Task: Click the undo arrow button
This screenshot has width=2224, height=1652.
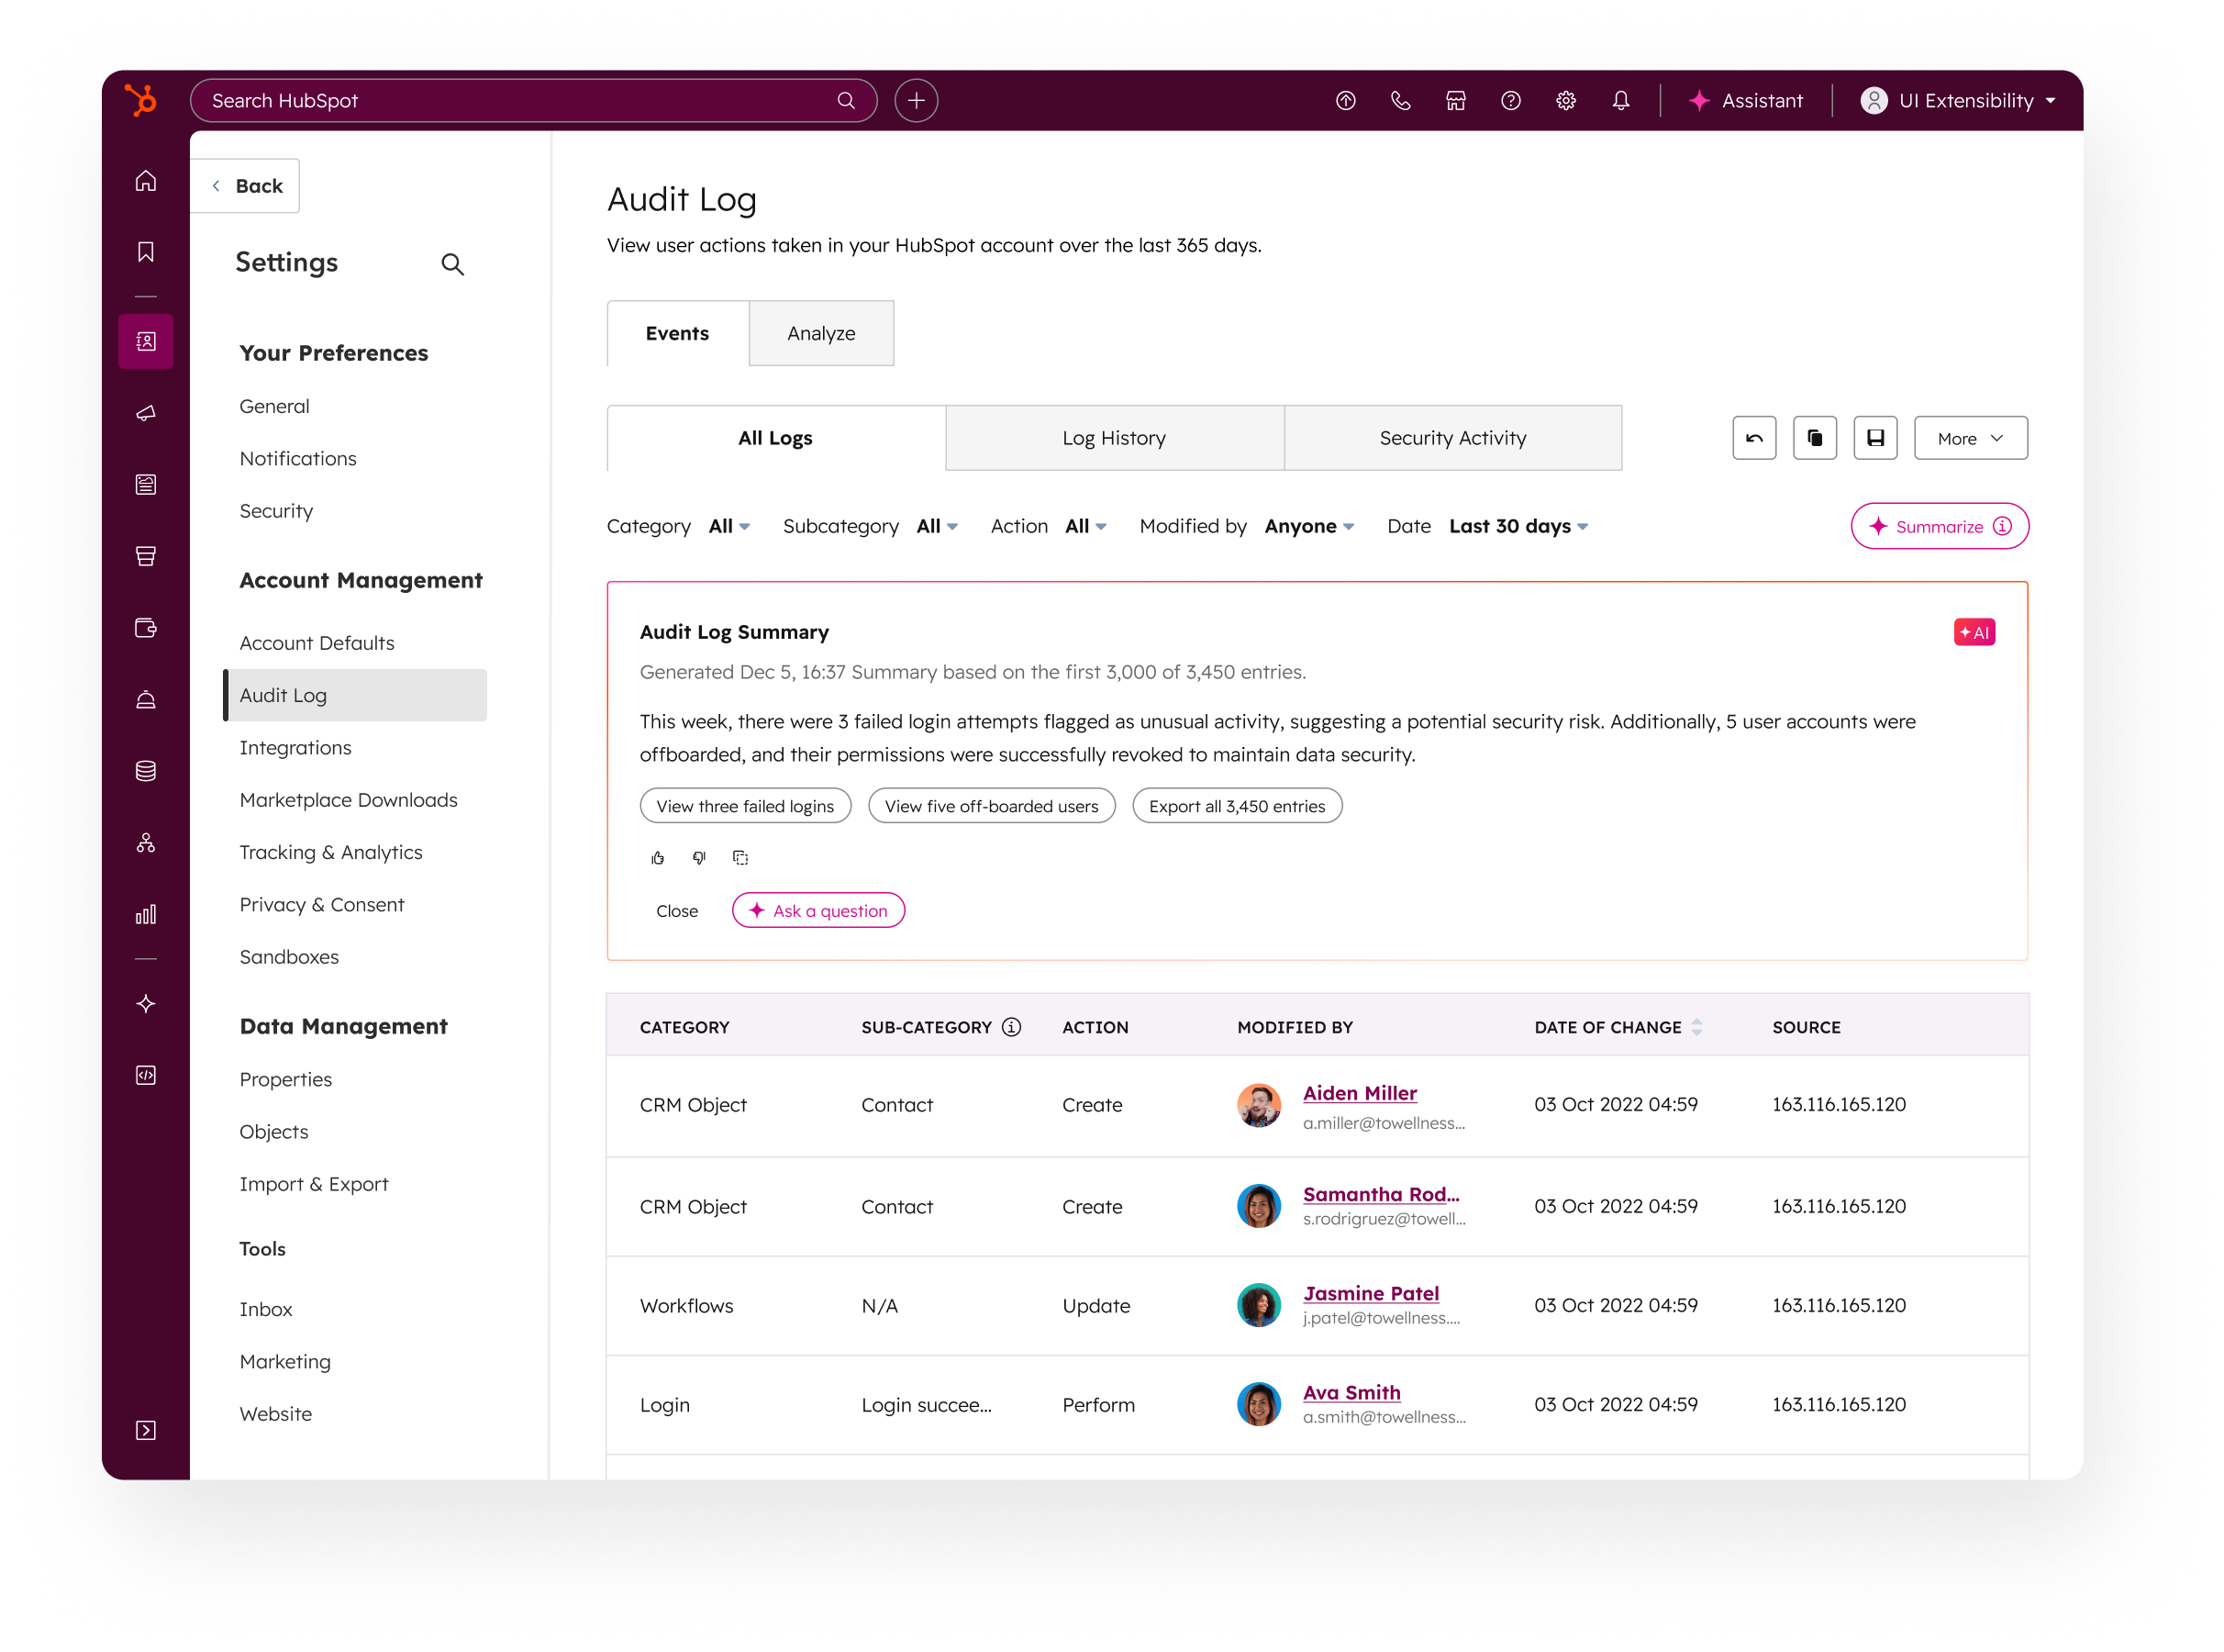Action: [1754, 438]
